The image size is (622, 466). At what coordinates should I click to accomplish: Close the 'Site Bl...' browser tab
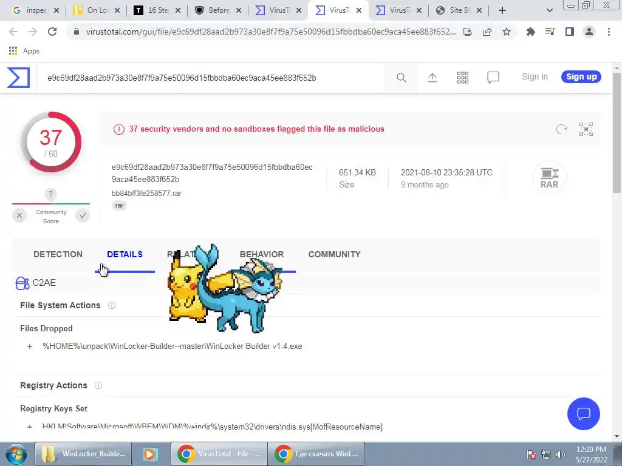pos(479,11)
